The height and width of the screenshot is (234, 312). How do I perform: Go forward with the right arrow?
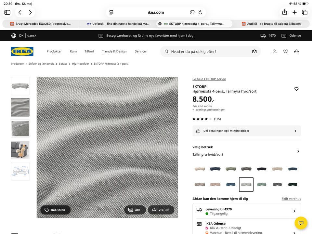tap(30, 12)
